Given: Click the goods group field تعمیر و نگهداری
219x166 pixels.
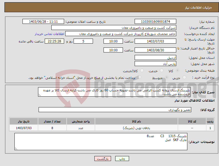Looking at the screenshot, I should [115, 110].
